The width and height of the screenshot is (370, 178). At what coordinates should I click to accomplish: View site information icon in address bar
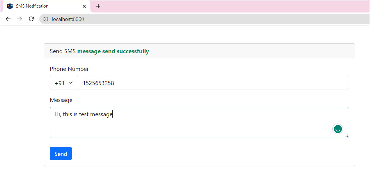[x=46, y=19]
